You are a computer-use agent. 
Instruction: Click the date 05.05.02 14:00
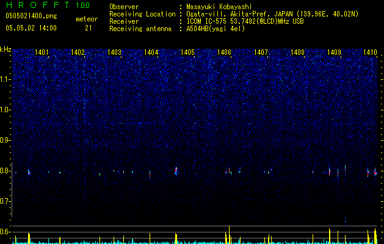tap(31, 27)
